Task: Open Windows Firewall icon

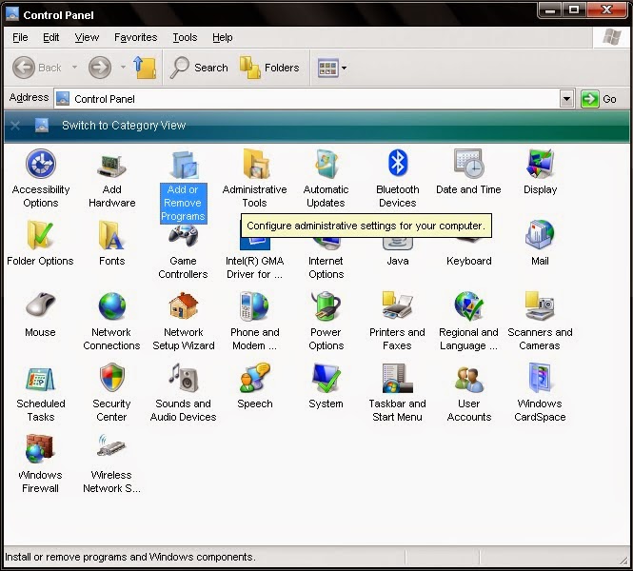Action: point(39,449)
